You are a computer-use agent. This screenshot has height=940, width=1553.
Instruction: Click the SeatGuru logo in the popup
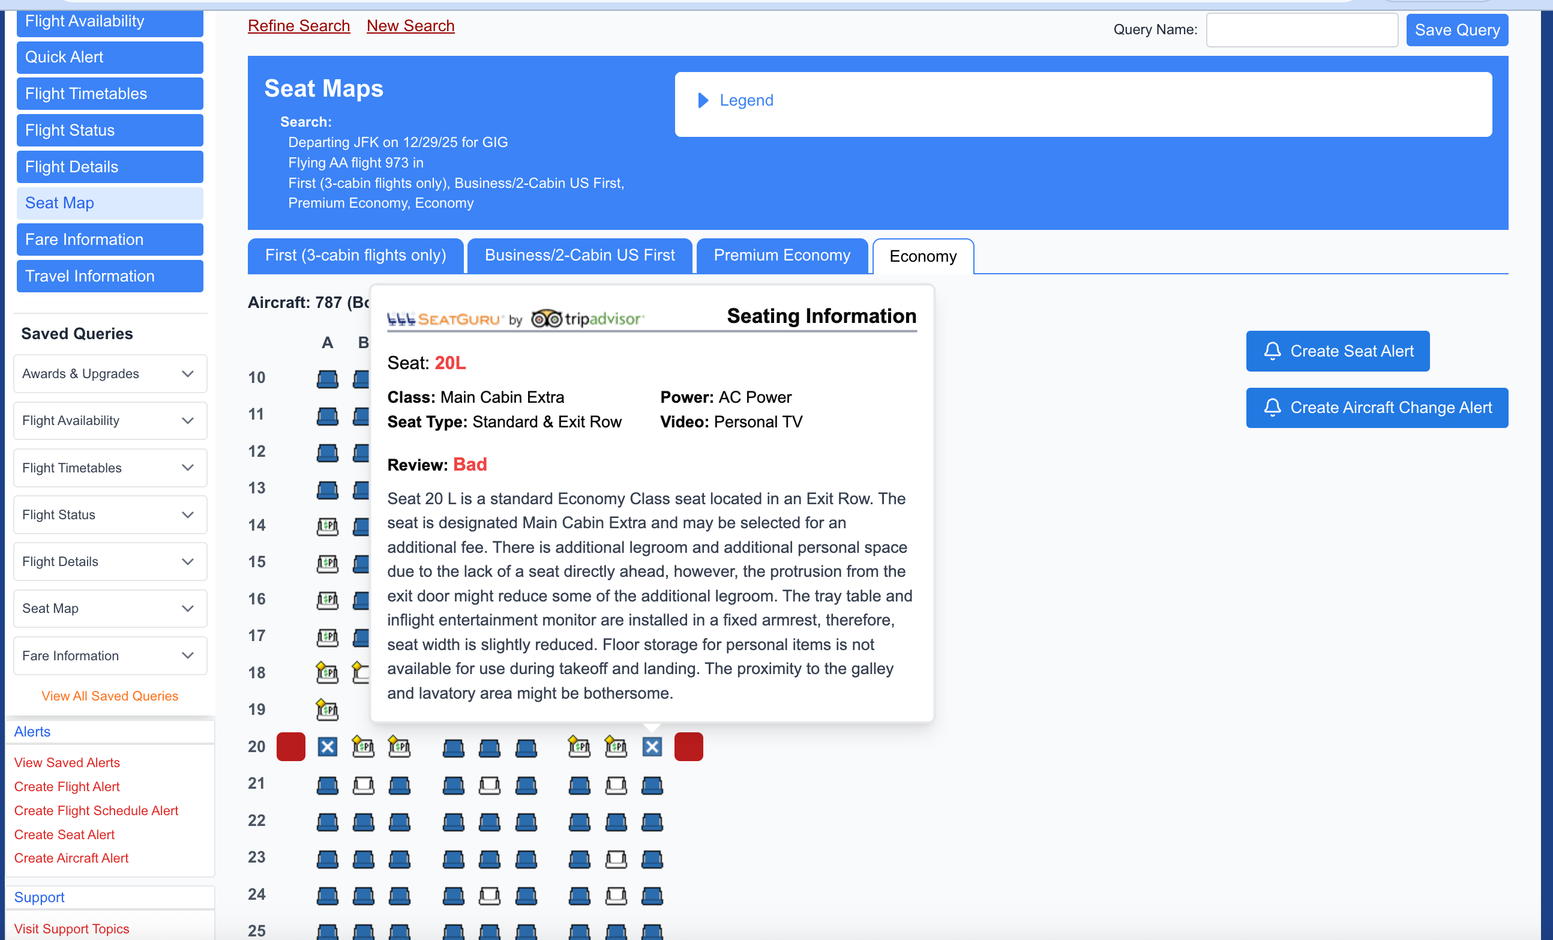tap(444, 319)
